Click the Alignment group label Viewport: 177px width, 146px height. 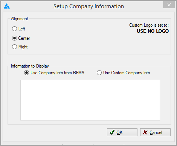pyautogui.click(x=19, y=19)
